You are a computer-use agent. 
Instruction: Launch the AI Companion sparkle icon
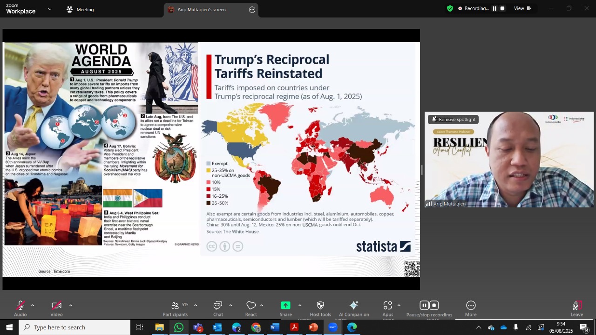354,305
